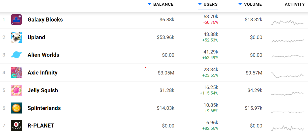Select Axie Infinity's $9.57M volume value
The height and width of the screenshot is (134, 308).
(254, 73)
